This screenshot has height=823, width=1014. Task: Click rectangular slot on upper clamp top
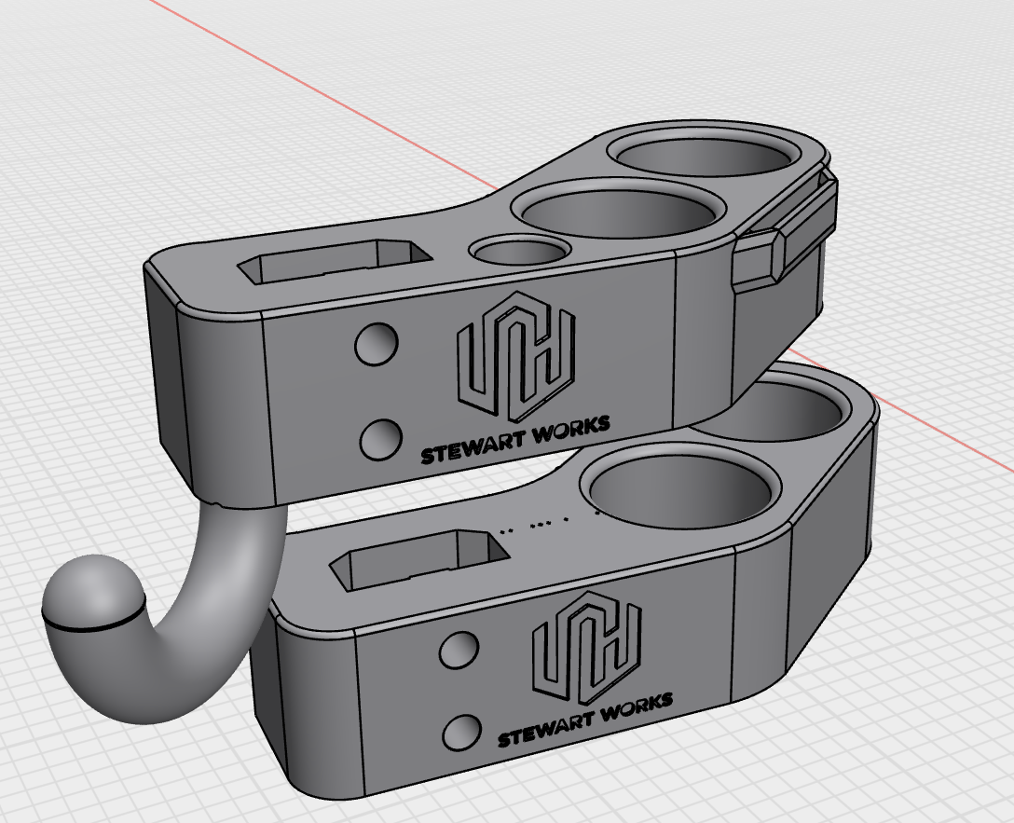pyautogui.click(x=334, y=261)
